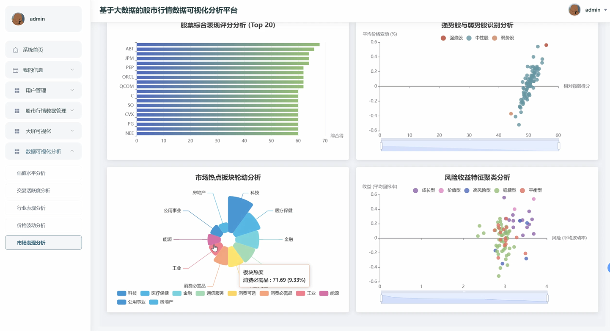
Task: Open 系统首页 home page
Action: click(43, 49)
